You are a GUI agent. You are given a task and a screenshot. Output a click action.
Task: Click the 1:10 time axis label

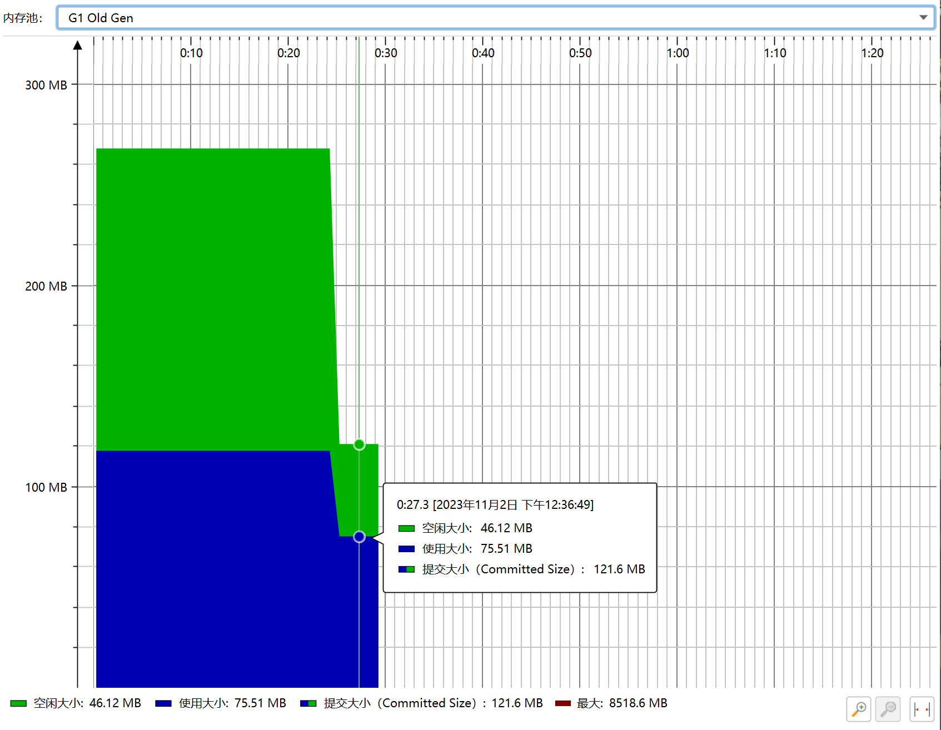(x=775, y=53)
